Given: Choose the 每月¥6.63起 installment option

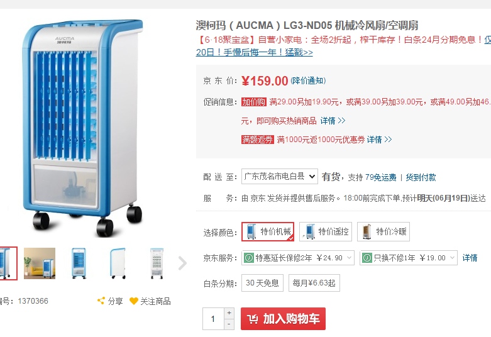Looking at the screenshot, I should click(314, 283).
